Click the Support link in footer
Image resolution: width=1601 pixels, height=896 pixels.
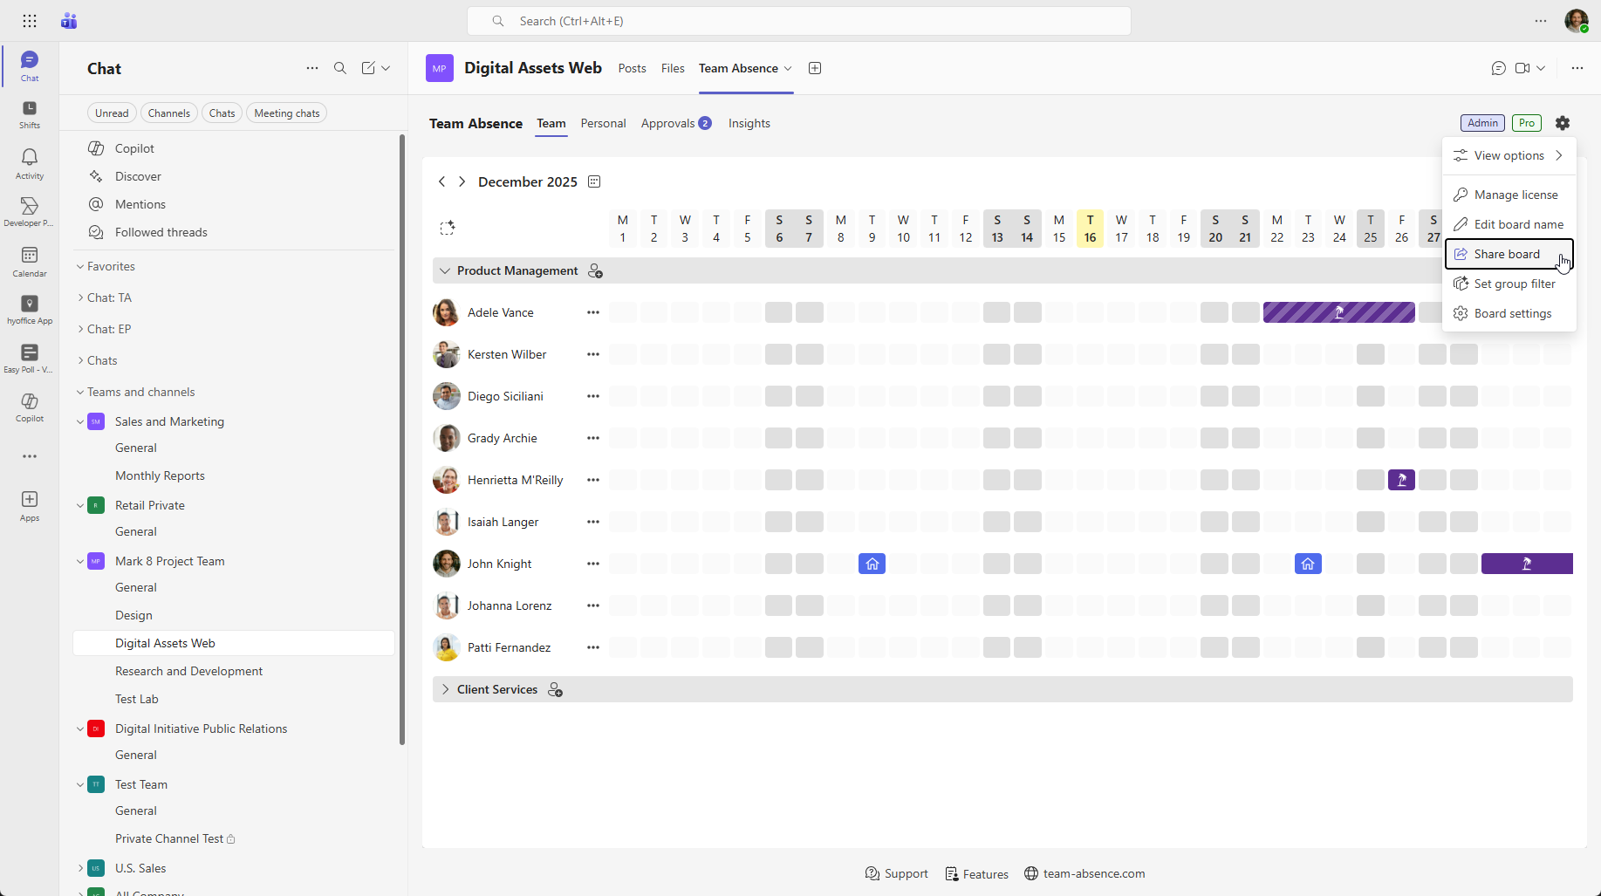(x=897, y=873)
